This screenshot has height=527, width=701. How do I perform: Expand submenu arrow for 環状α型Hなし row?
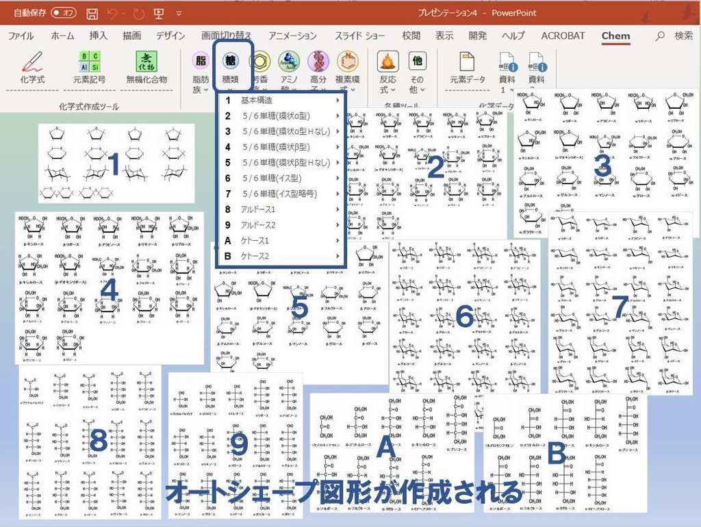coord(337,131)
